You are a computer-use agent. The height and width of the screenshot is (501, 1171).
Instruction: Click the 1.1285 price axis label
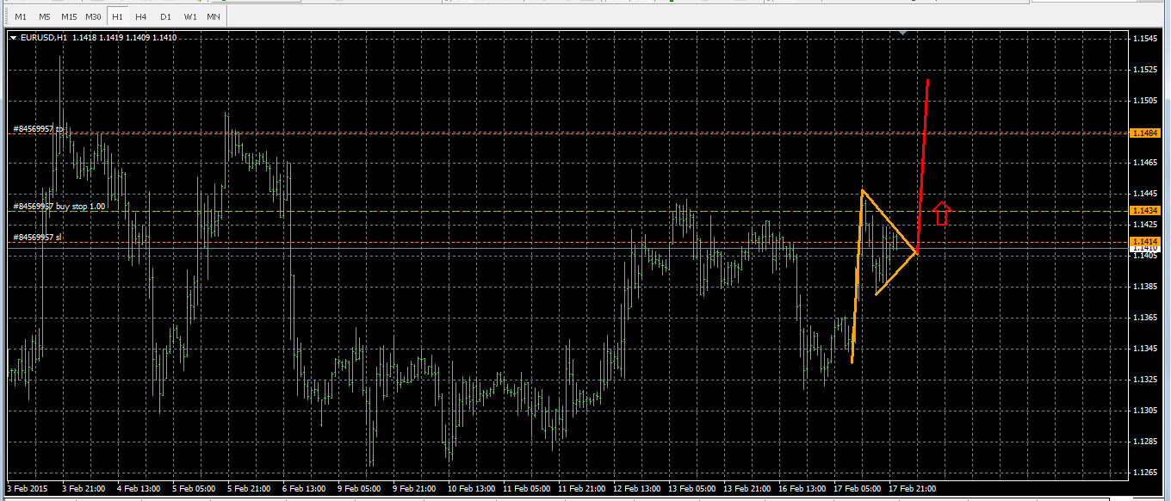point(1145,442)
